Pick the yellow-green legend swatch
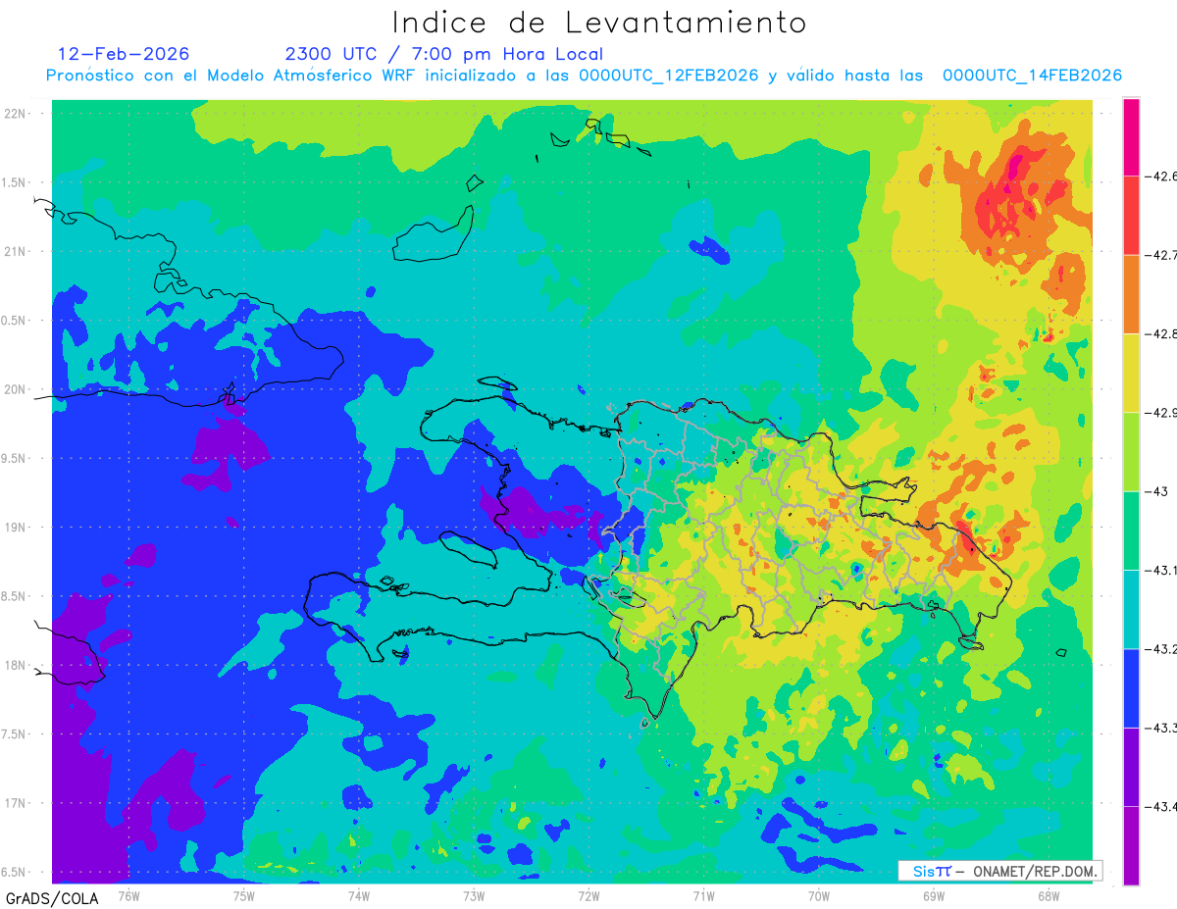This screenshot has width=1177, height=909. click(x=1131, y=451)
